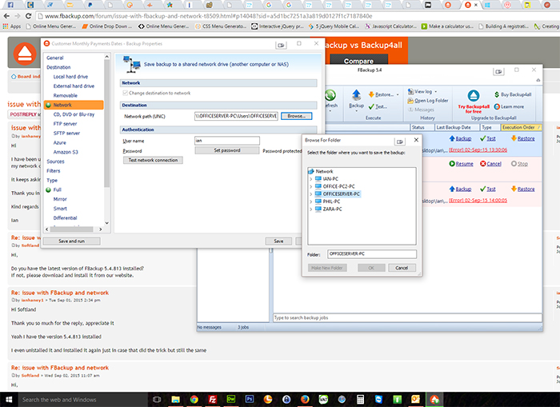The height and width of the screenshot is (407, 560).
Task: Open the Filters section in properties tree
Action: pos(54,171)
